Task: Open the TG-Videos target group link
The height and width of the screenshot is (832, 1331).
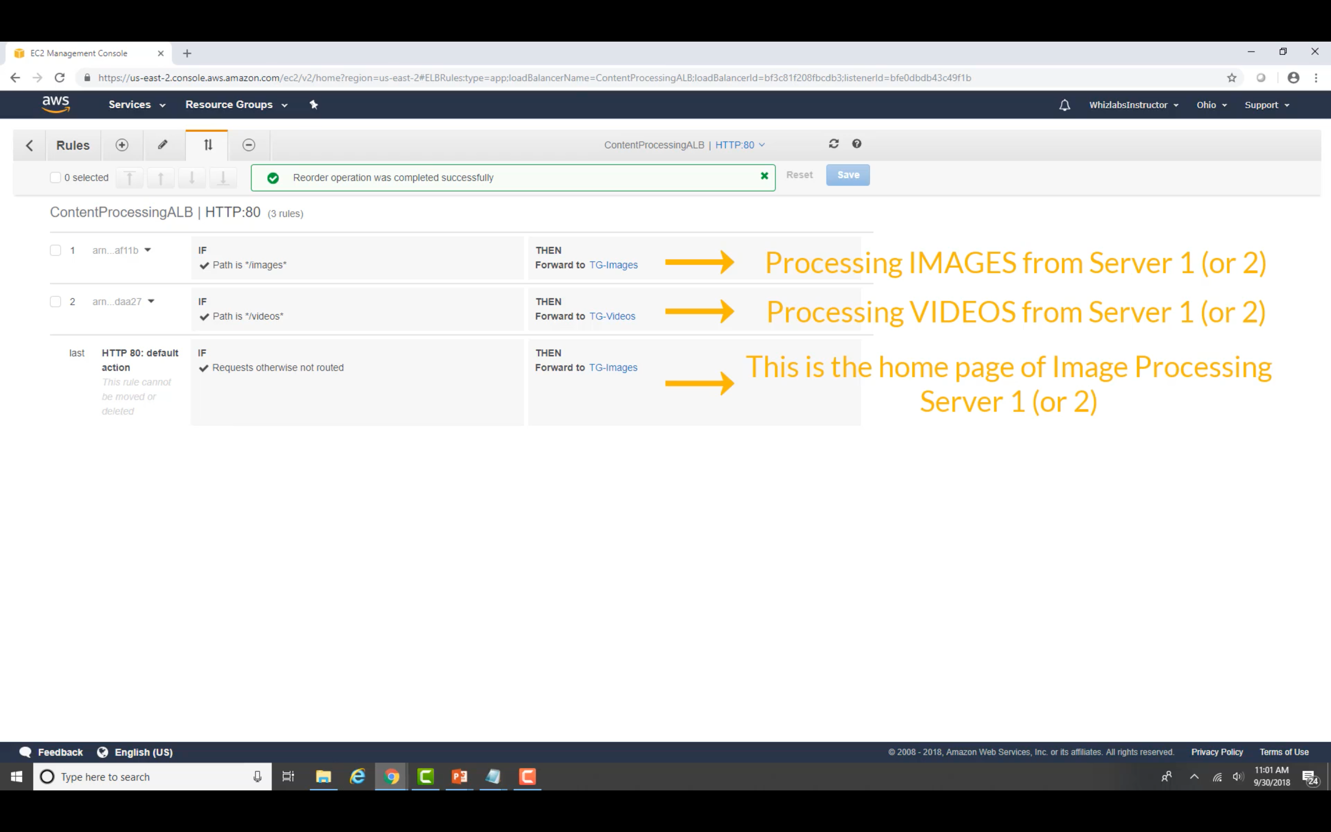Action: pyautogui.click(x=612, y=316)
